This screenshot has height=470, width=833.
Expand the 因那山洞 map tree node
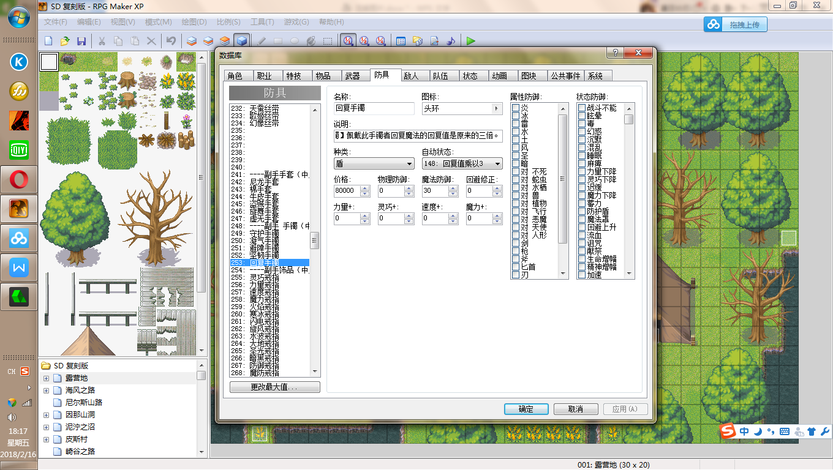46,415
